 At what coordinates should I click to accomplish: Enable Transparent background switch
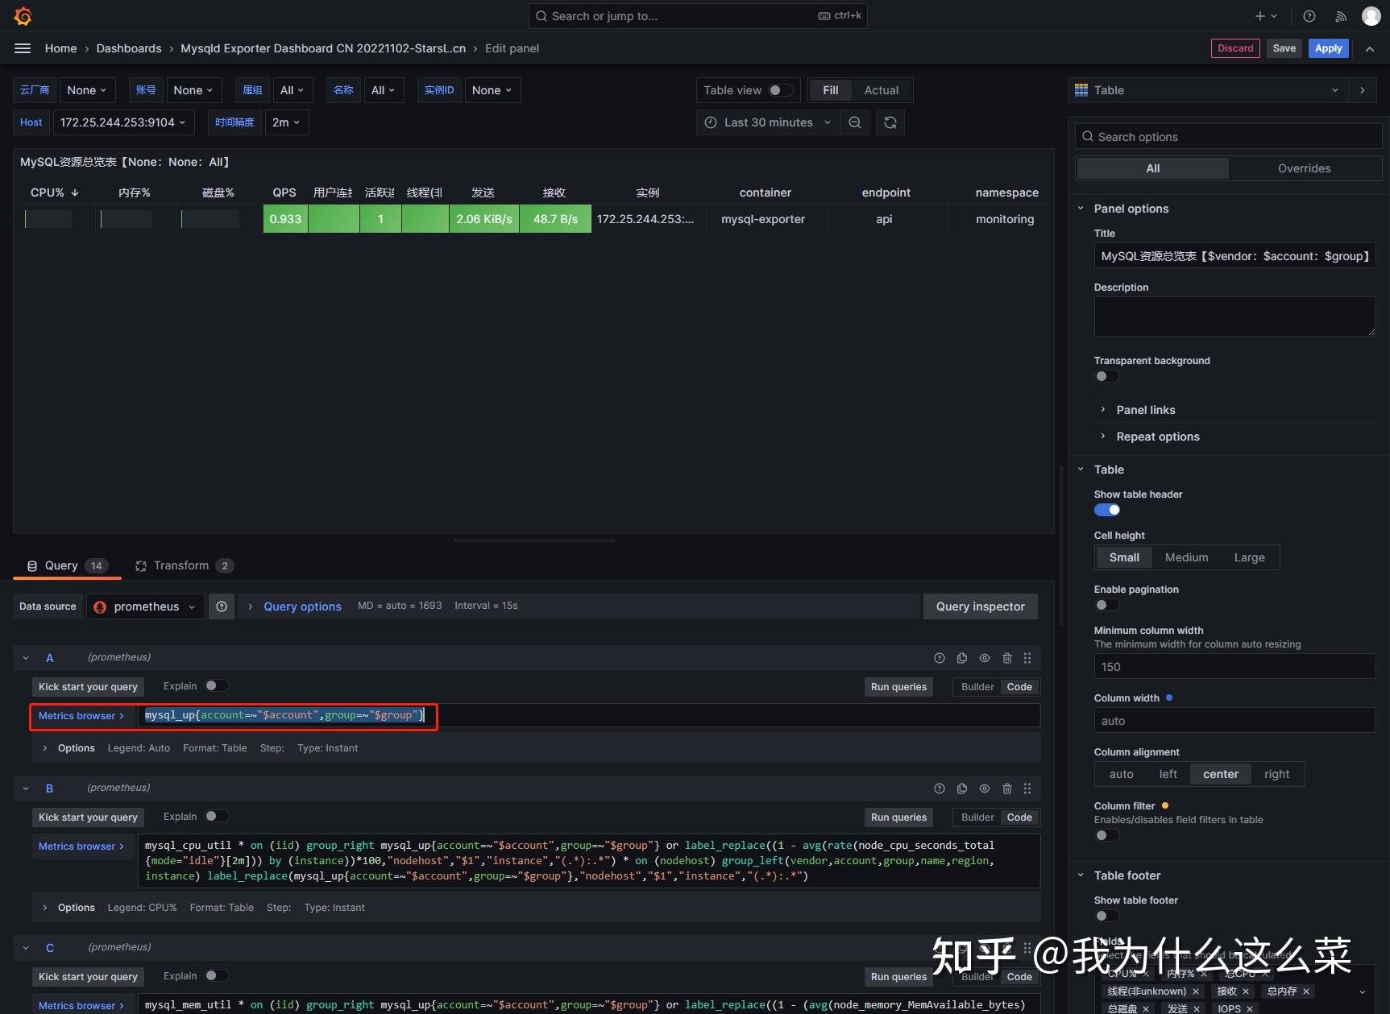click(x=1106, y=376)
